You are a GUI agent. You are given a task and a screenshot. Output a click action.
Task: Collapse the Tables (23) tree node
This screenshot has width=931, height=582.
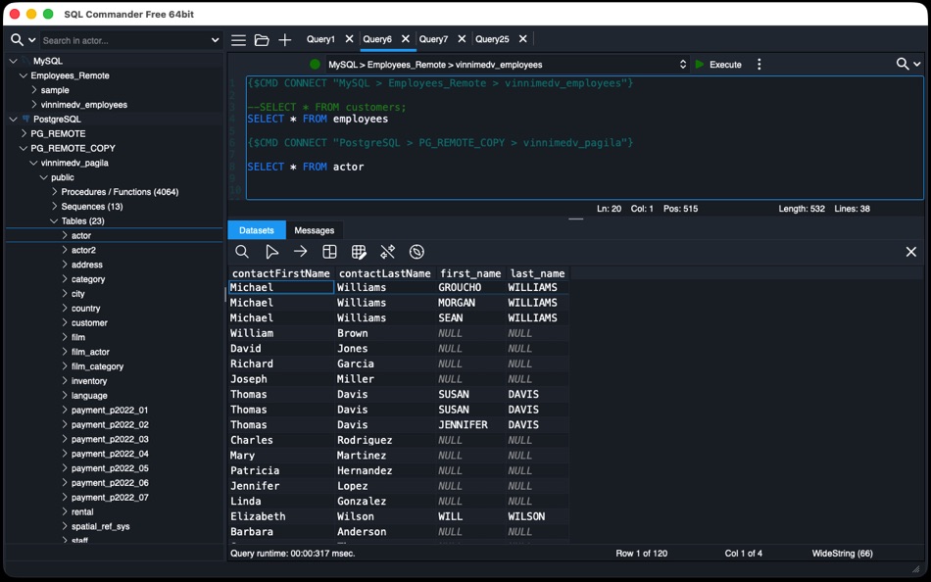tap(54, 220)
